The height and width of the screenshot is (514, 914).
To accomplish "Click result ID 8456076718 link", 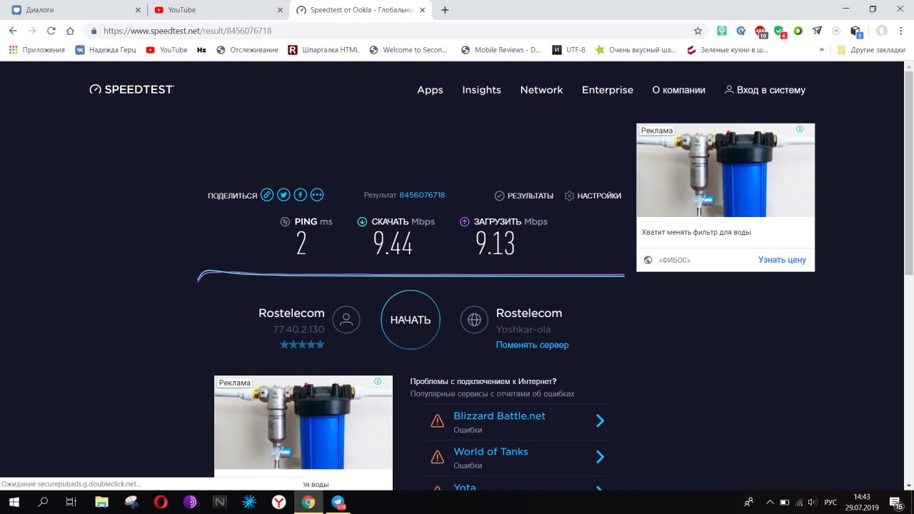I will [422, 195].
